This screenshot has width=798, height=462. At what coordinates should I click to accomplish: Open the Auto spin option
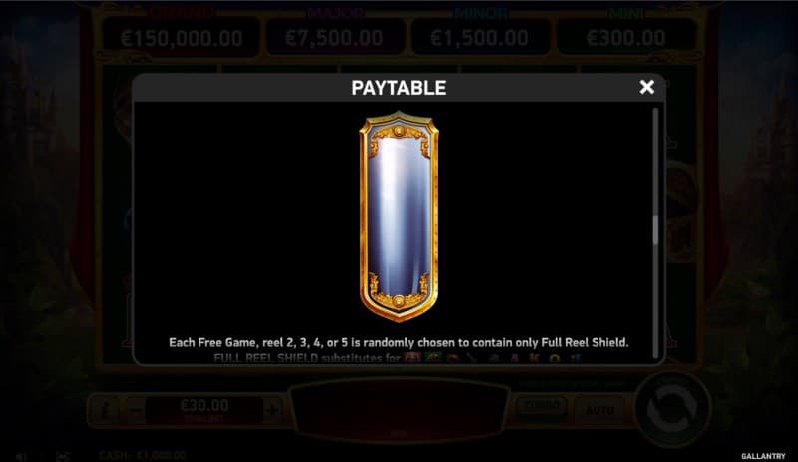point(599,410)
